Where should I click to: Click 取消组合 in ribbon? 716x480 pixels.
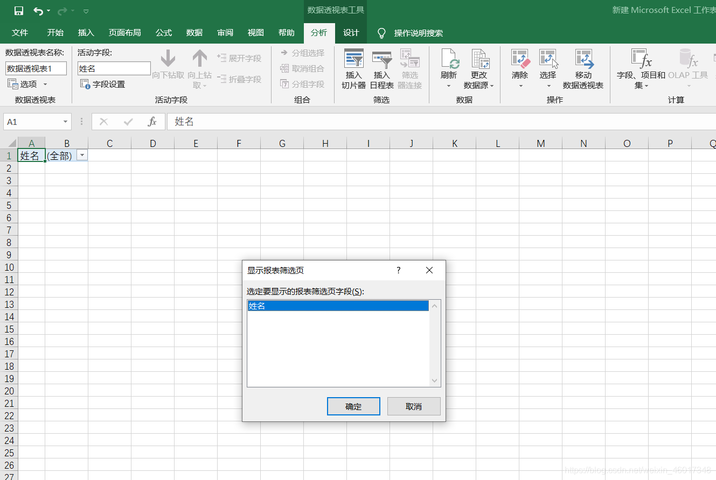click(x=302, y=68)
